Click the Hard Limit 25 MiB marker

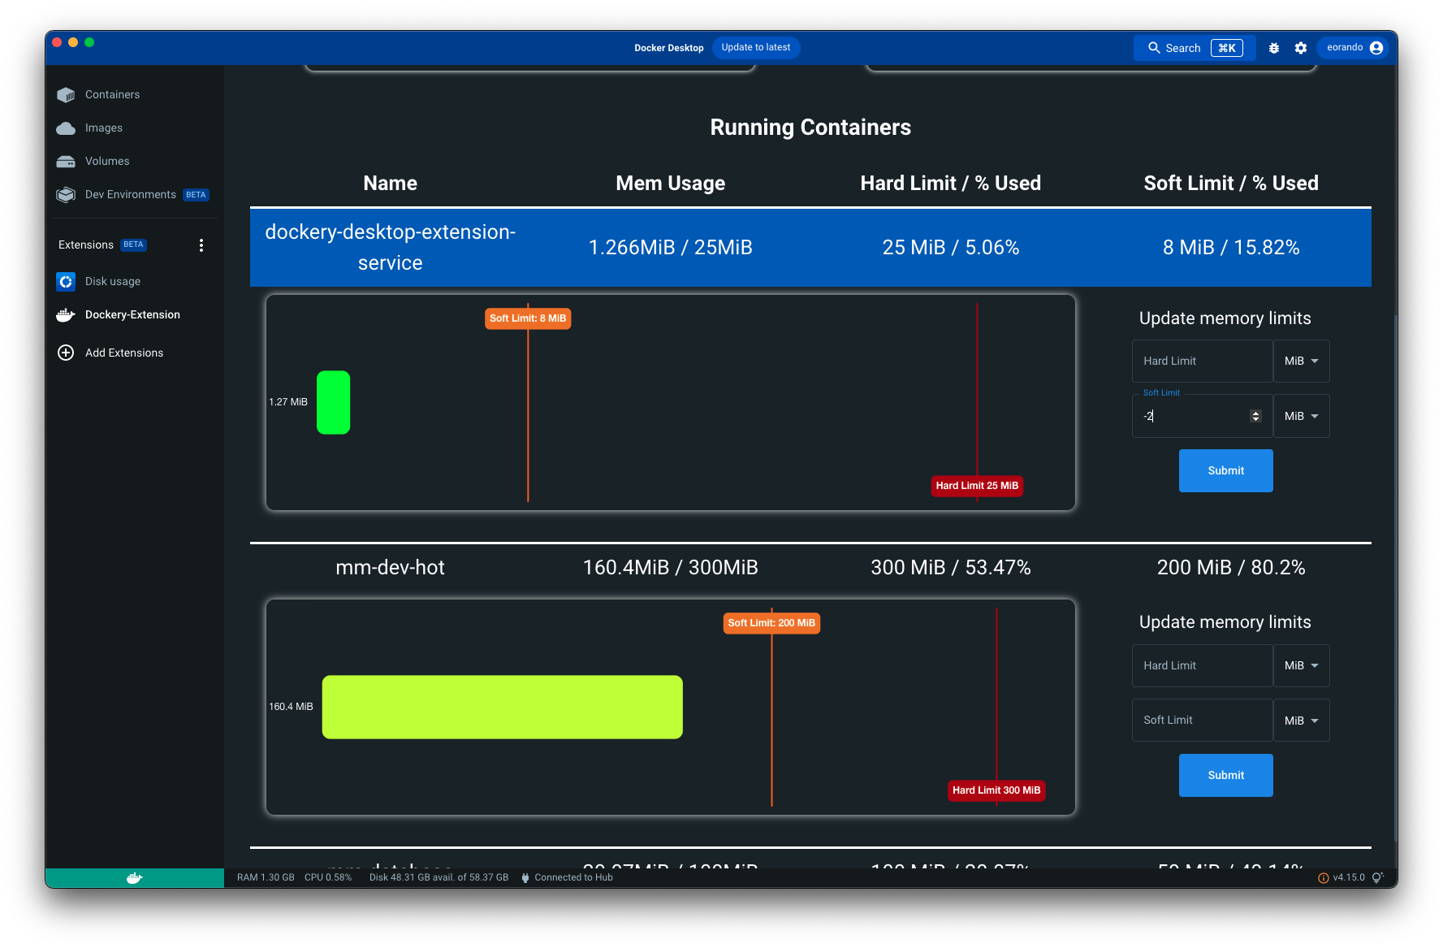(x=977, y=487)
